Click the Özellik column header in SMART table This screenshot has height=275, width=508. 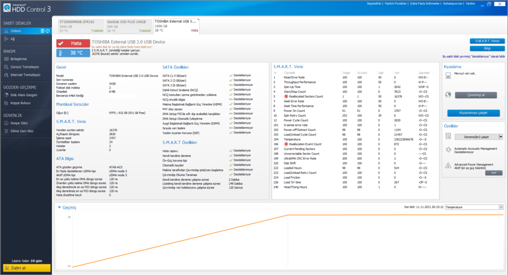(290, 73)
